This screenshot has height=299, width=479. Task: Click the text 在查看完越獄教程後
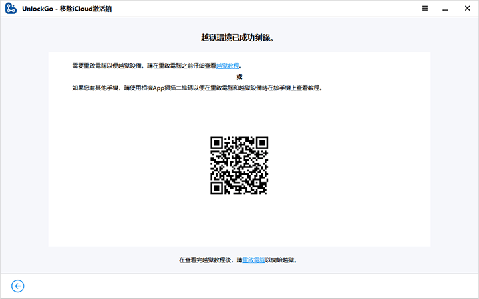pos(206,260)
